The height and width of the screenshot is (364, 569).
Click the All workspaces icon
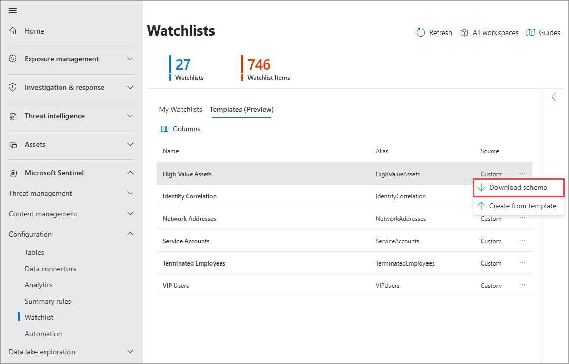click(465, 32)
